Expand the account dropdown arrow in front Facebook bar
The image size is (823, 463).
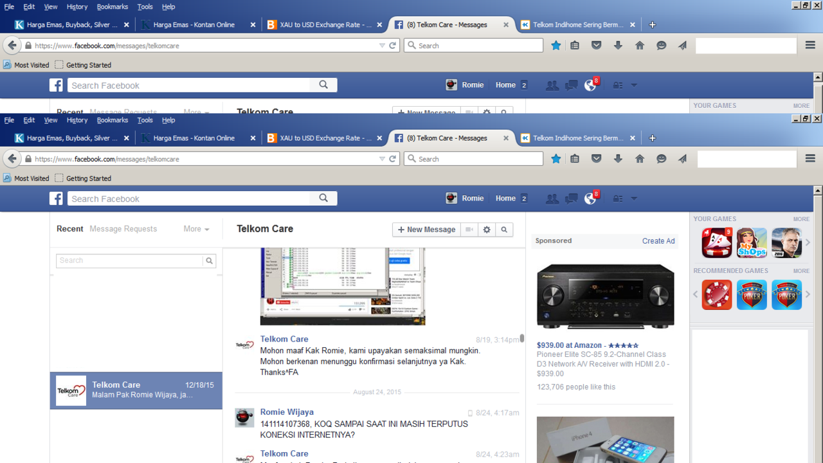tap(634, 199)
